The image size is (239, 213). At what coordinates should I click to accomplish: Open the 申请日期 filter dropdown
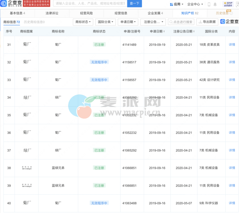(128, 22)
